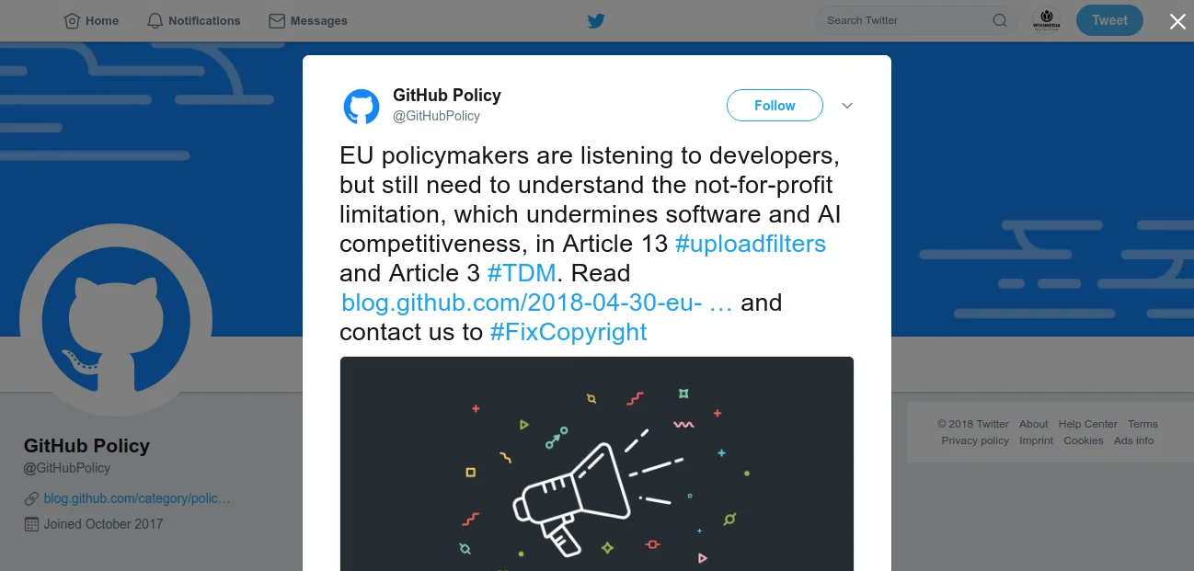Viewport: 1194px width, 571px height.
Task: Type in the Search Twitter field
Action: pyautogui.click(x=901, y=20)
